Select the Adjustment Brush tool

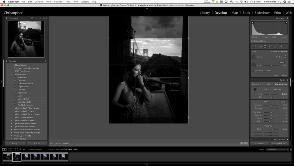coord(283,47)
